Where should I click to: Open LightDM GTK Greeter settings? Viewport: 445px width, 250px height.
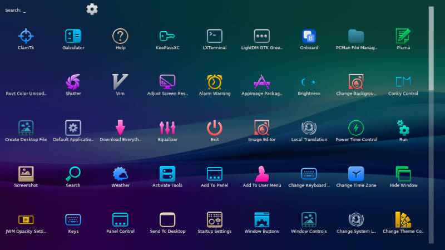coord(261,36)
